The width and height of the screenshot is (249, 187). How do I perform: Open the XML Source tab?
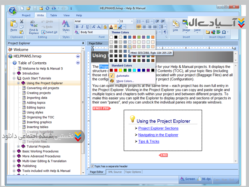[x=115, y=172]
